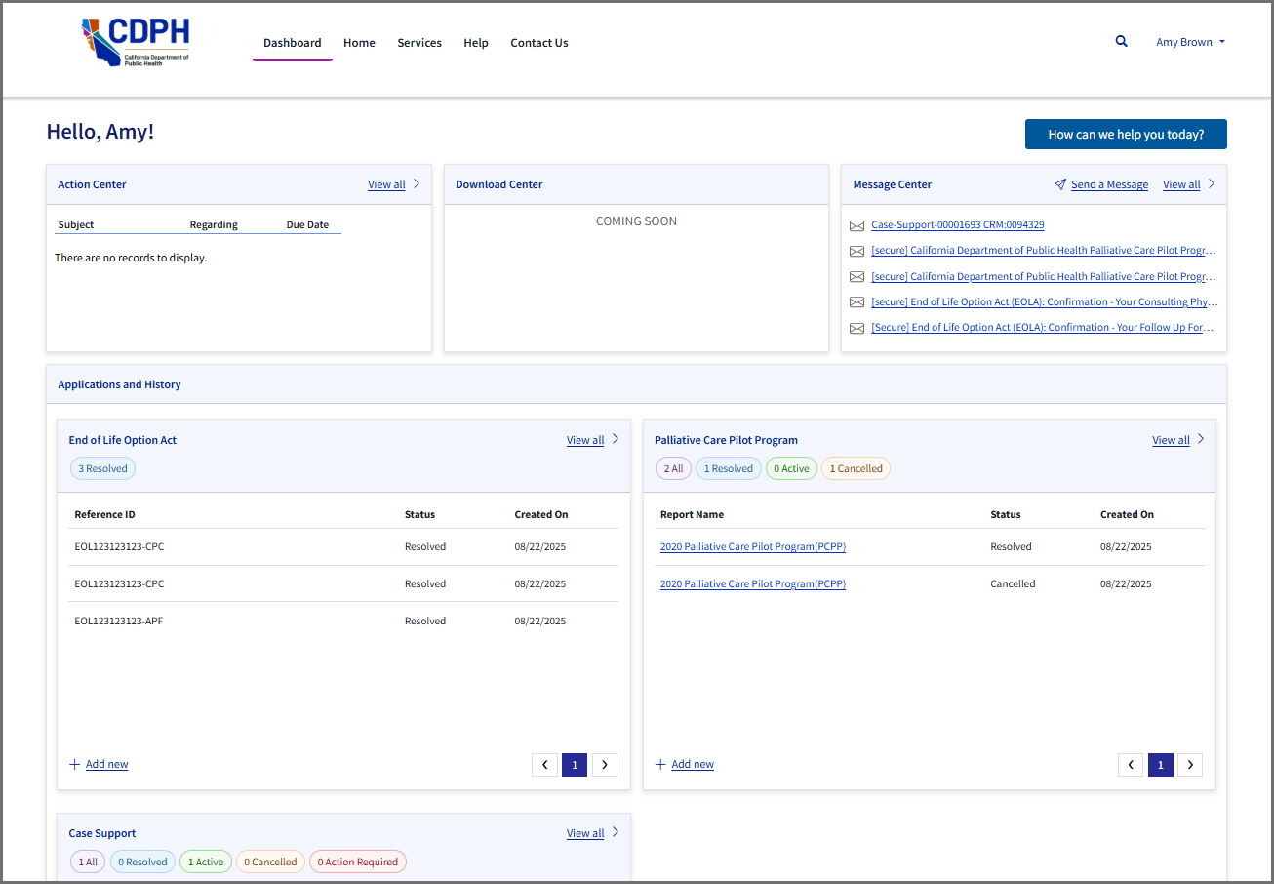1274x884 pixels.
Task: Click the paper plane Send a Message icon
Action: point(1060,184)
